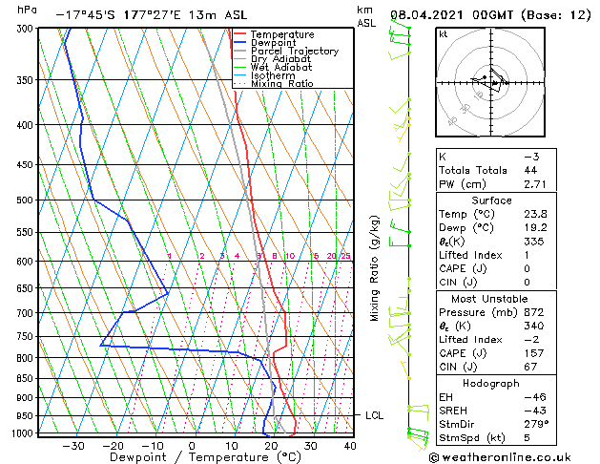Select the 'Mixing Ratio' legend label
The height and width of the screenshot is (464, 600).
[x=282, y=84]
